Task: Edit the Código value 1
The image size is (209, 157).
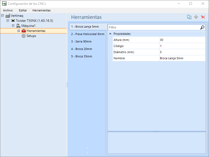Action: [x=182, y=46]
